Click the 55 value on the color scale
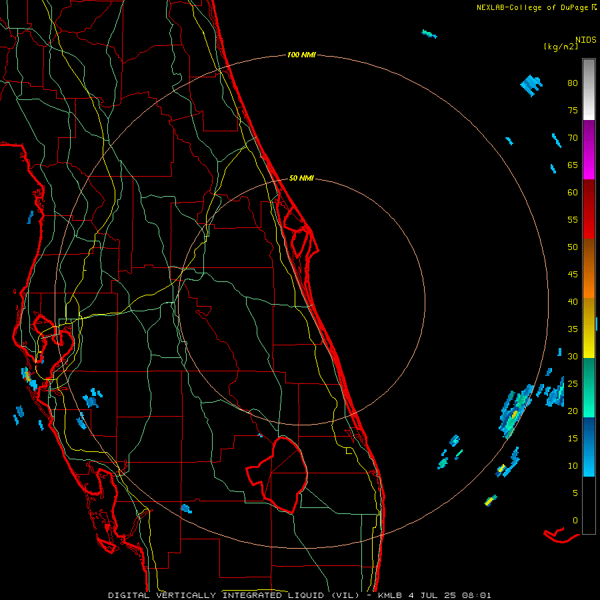Image resolution: width=600 pixels, height=600 pixels. pos(573,219)
